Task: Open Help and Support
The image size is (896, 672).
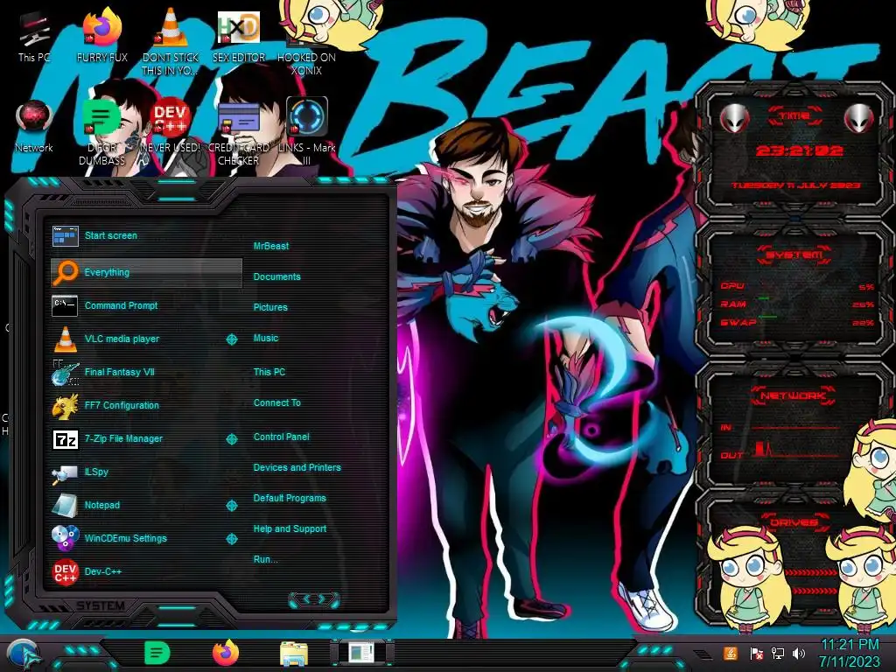Action: [290, 529]
